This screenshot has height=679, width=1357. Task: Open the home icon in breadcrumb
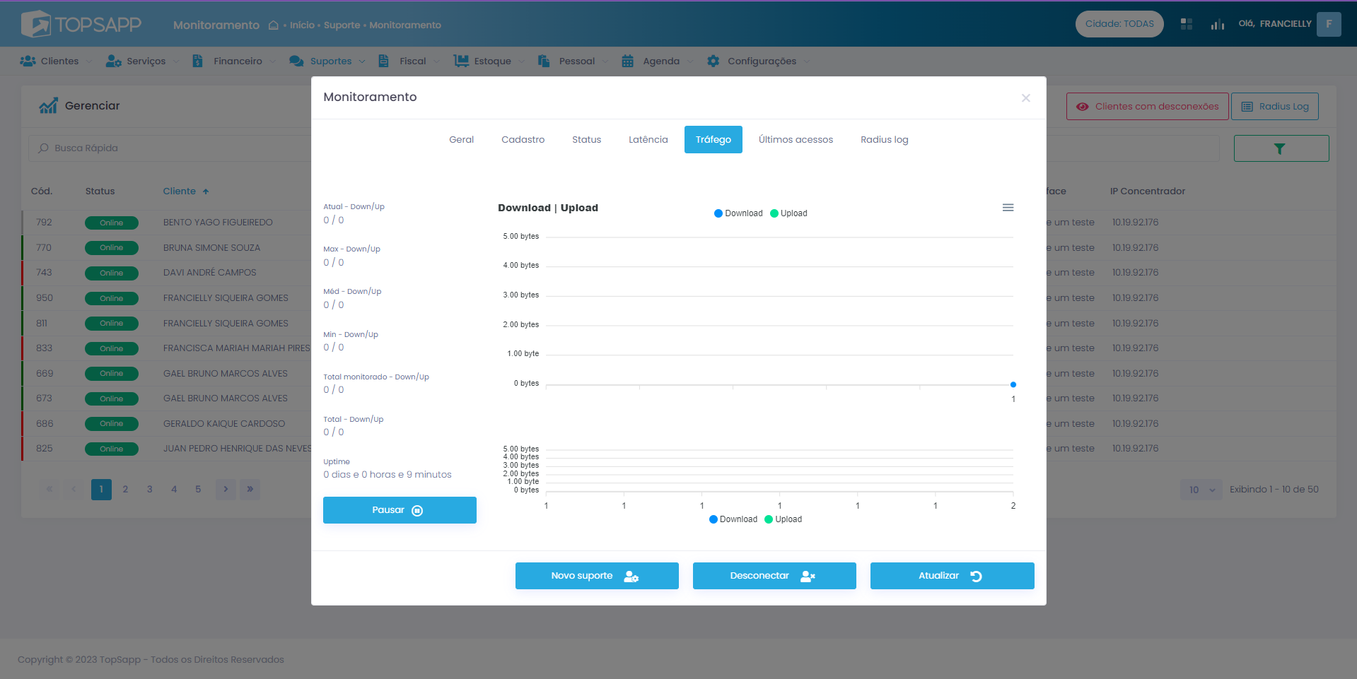[274, 25]
